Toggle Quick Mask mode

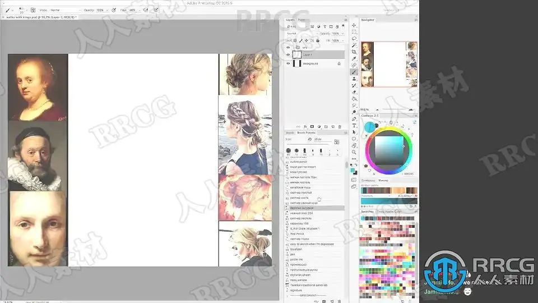354,180
